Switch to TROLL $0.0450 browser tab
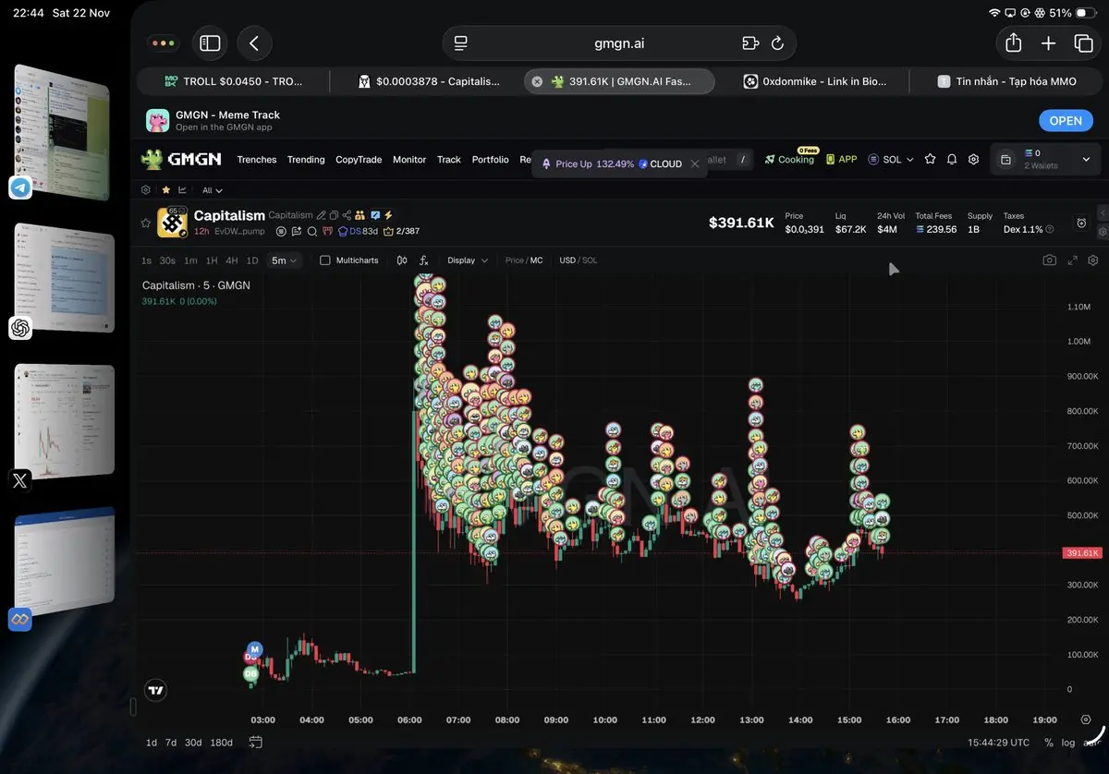 233,81
